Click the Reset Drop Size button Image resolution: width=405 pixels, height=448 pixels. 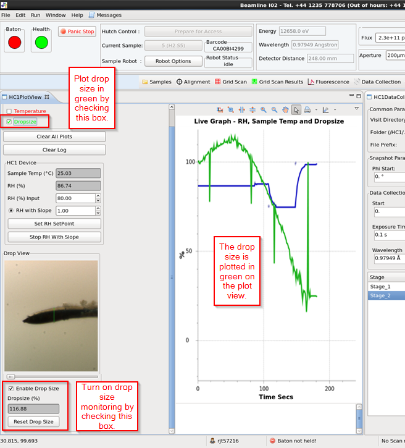click(x=34, y=421)
